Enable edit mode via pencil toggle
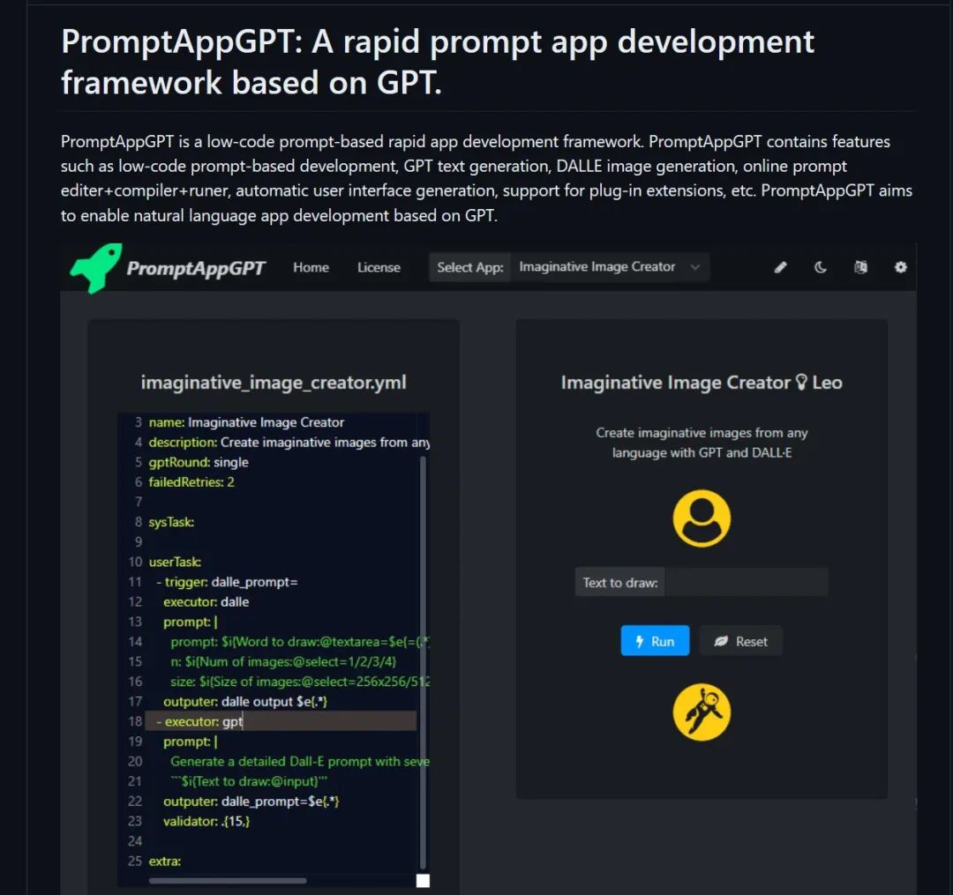The width and height of the screenshot is (953, 895). (x=780, y=266)
